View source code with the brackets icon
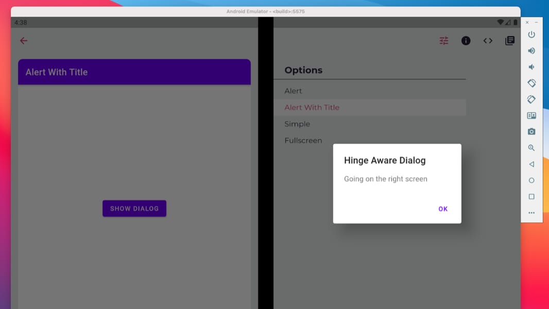Viewport: 549px width, 309px height. [x=488, y=41]
